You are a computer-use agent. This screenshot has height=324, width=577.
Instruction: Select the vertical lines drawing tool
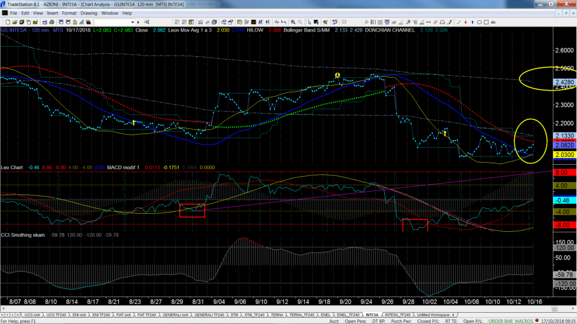(373, 22)
